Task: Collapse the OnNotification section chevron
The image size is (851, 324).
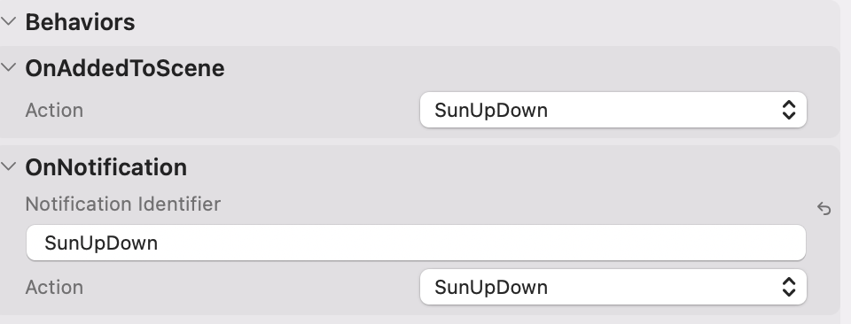Action: 9,167
